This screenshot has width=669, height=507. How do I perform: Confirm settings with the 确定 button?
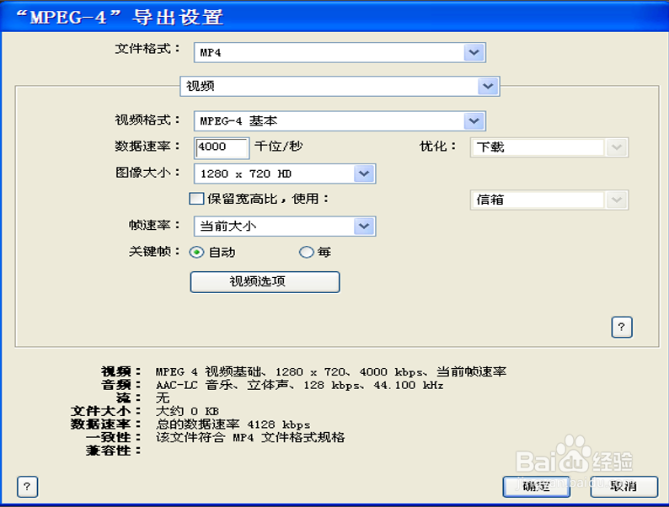tap(536, 486)
